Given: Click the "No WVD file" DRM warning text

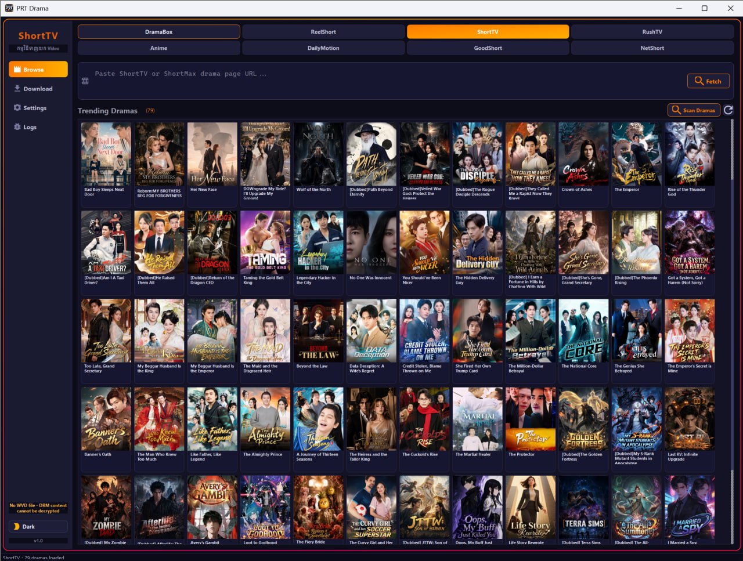Looking at the screenshot, I should point(38,508).
